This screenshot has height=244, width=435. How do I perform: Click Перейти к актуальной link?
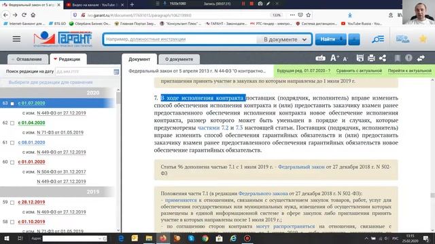(409, 70)
